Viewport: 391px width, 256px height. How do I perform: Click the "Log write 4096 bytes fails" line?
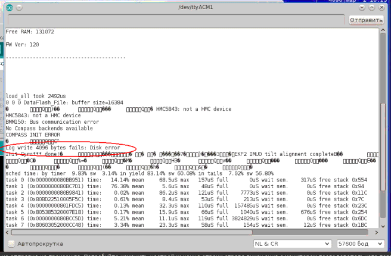[x=63, y=146]
